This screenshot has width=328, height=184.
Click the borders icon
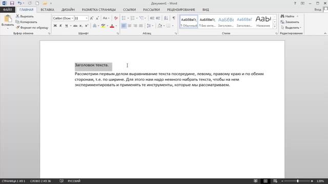[169, 26]
